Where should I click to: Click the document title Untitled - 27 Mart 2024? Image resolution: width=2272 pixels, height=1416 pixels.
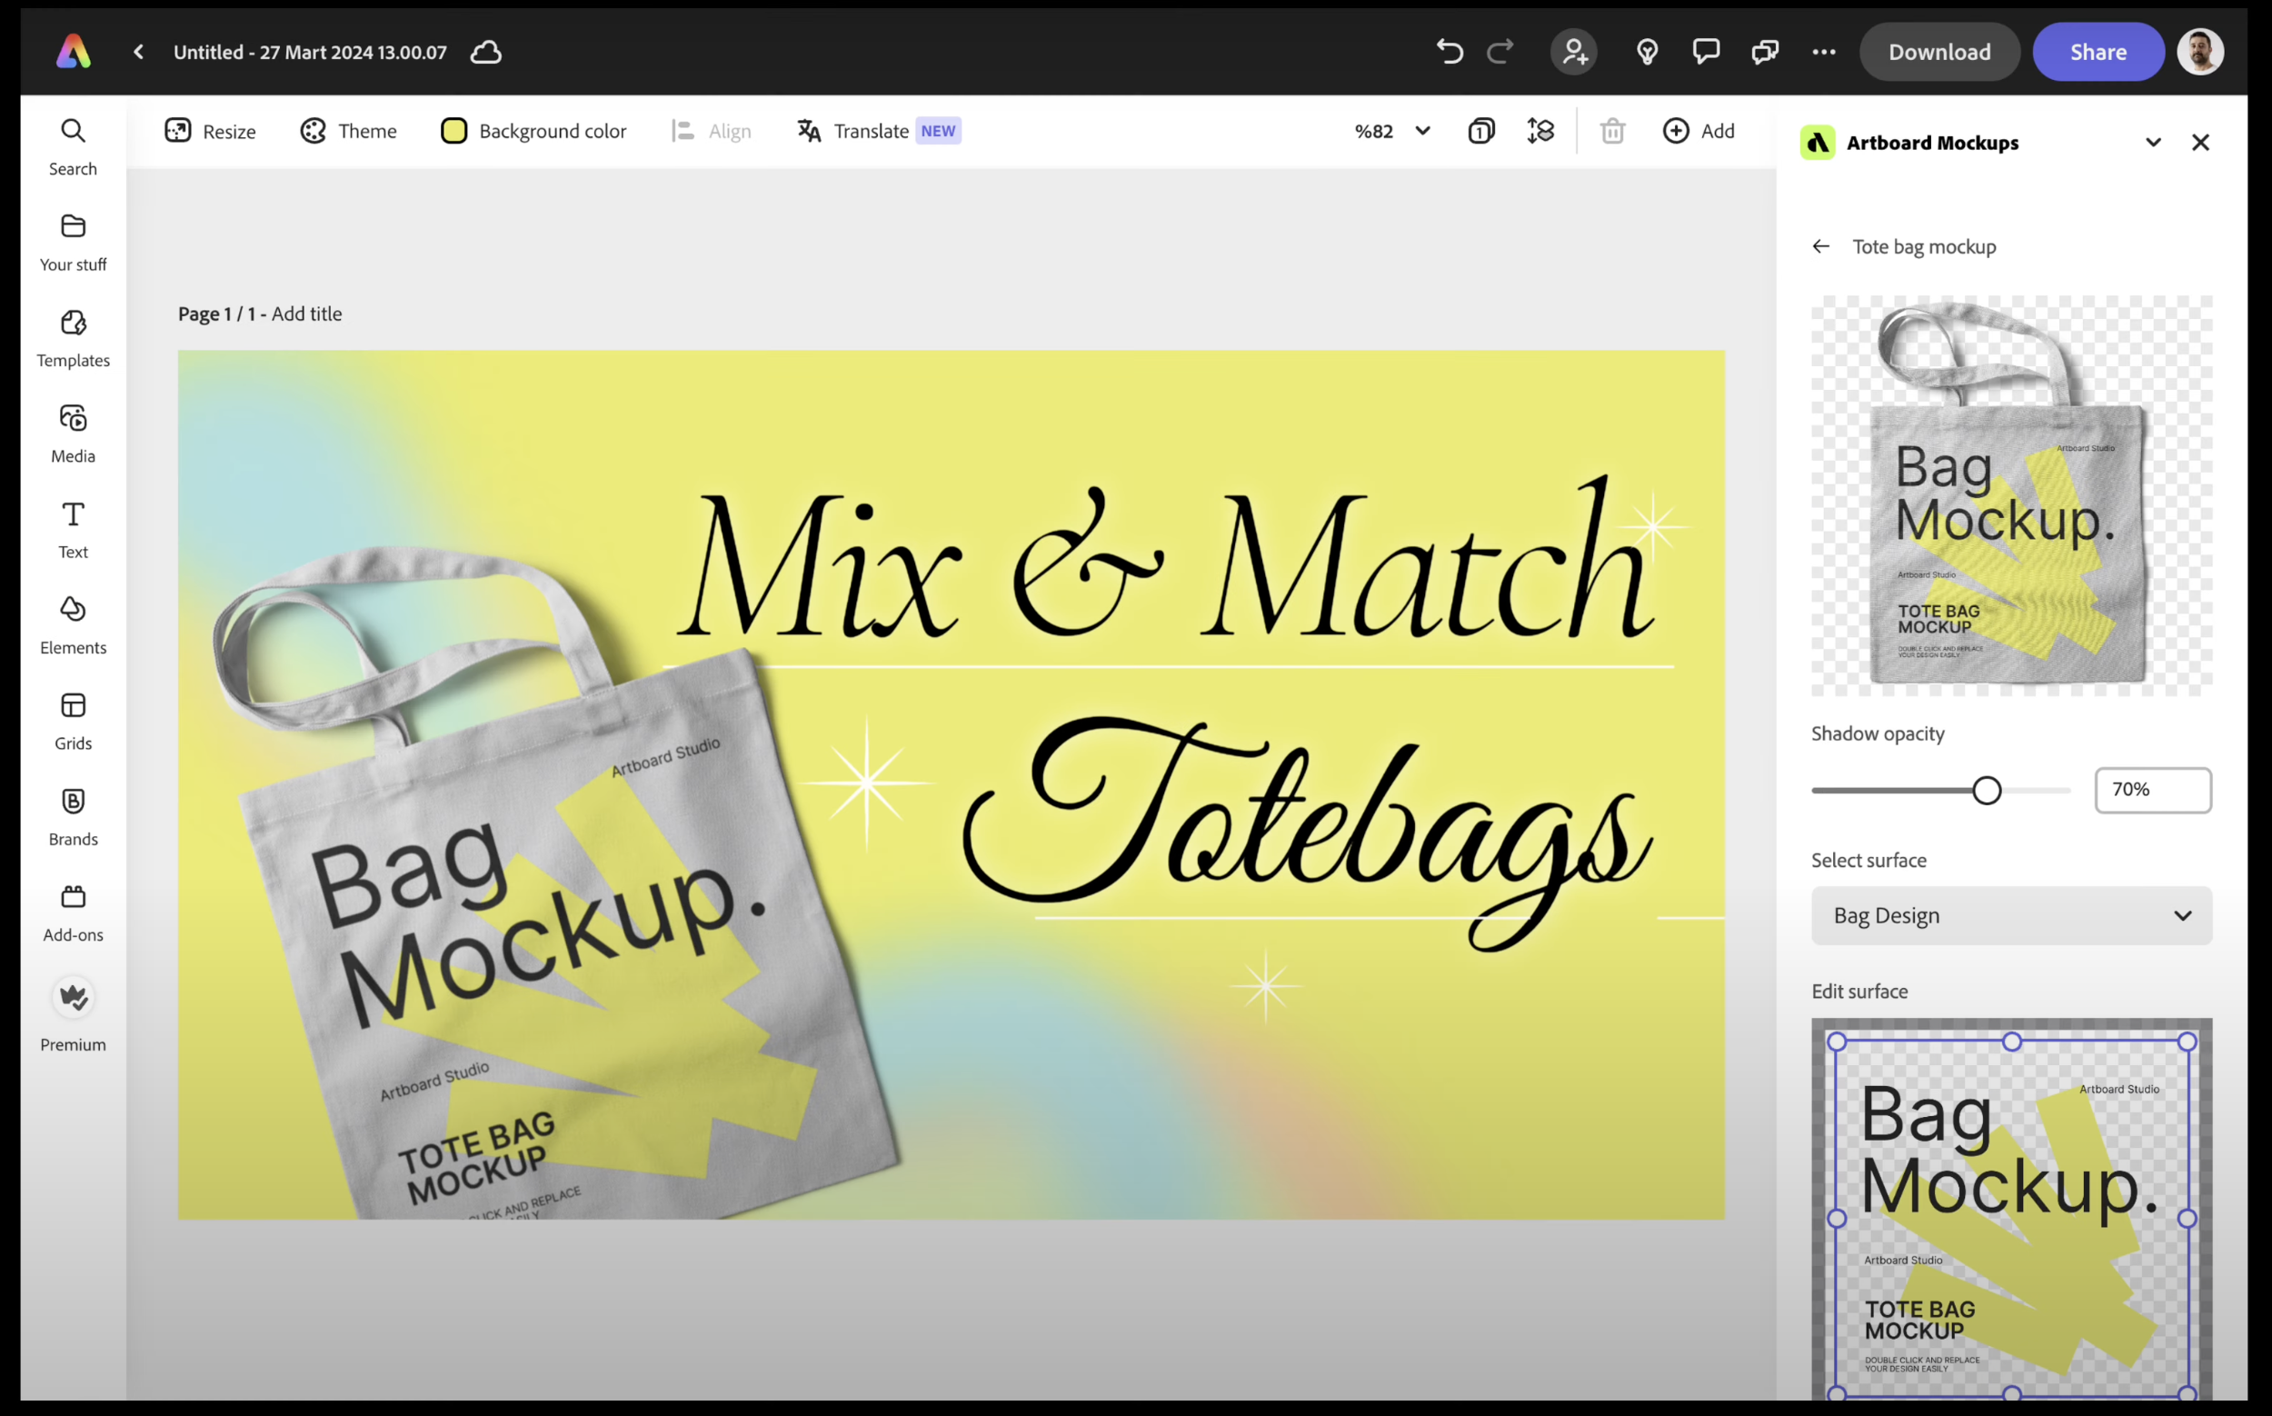(x=310, y=52)
